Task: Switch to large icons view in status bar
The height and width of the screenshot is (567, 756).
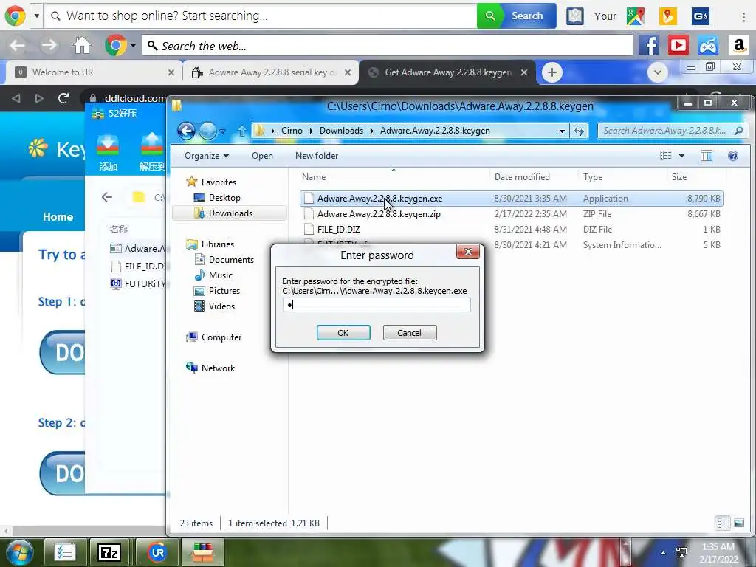Action: 739,523
